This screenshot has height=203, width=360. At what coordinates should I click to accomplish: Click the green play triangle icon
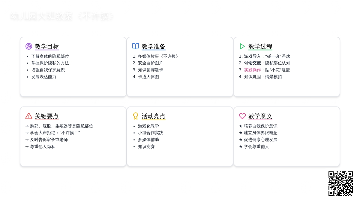[242, 46]
